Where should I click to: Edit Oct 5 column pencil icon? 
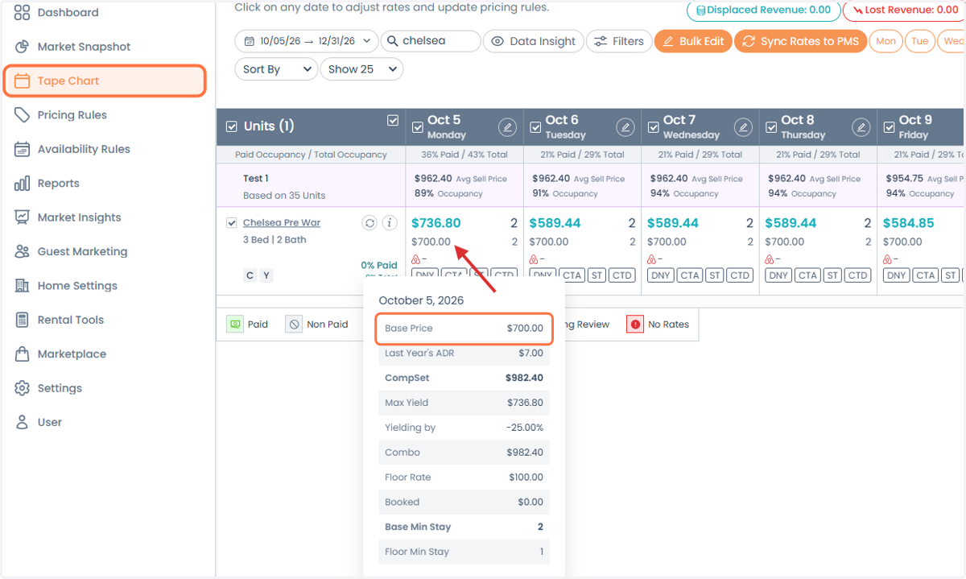pos(507,127)
